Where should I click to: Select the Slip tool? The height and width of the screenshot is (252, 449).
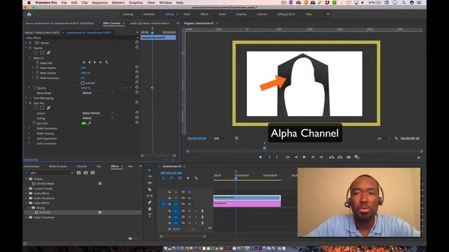[149, 196]
